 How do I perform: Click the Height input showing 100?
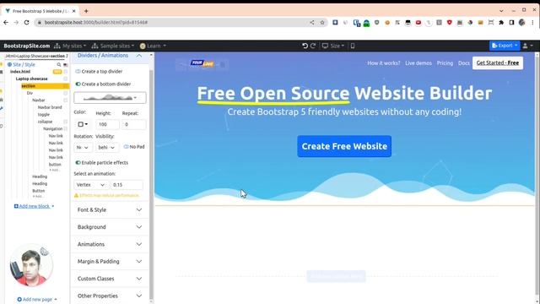[x=107, y=124]
